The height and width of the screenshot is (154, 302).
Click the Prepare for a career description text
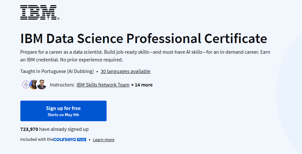145,56
